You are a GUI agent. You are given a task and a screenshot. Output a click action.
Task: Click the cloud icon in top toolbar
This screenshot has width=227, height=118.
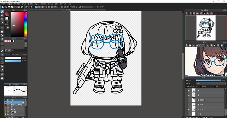(3, 7)
